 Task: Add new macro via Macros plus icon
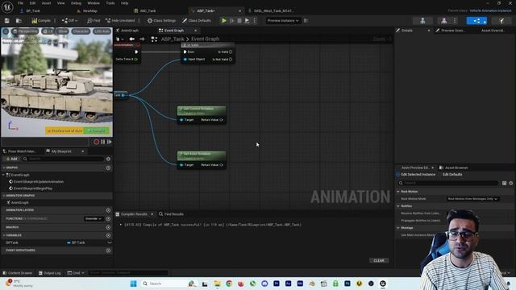coord(108,227)
